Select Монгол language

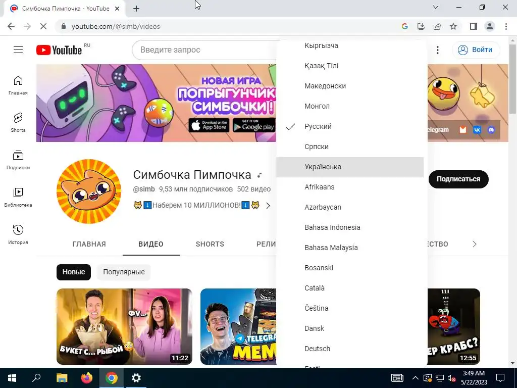[350, 106]
